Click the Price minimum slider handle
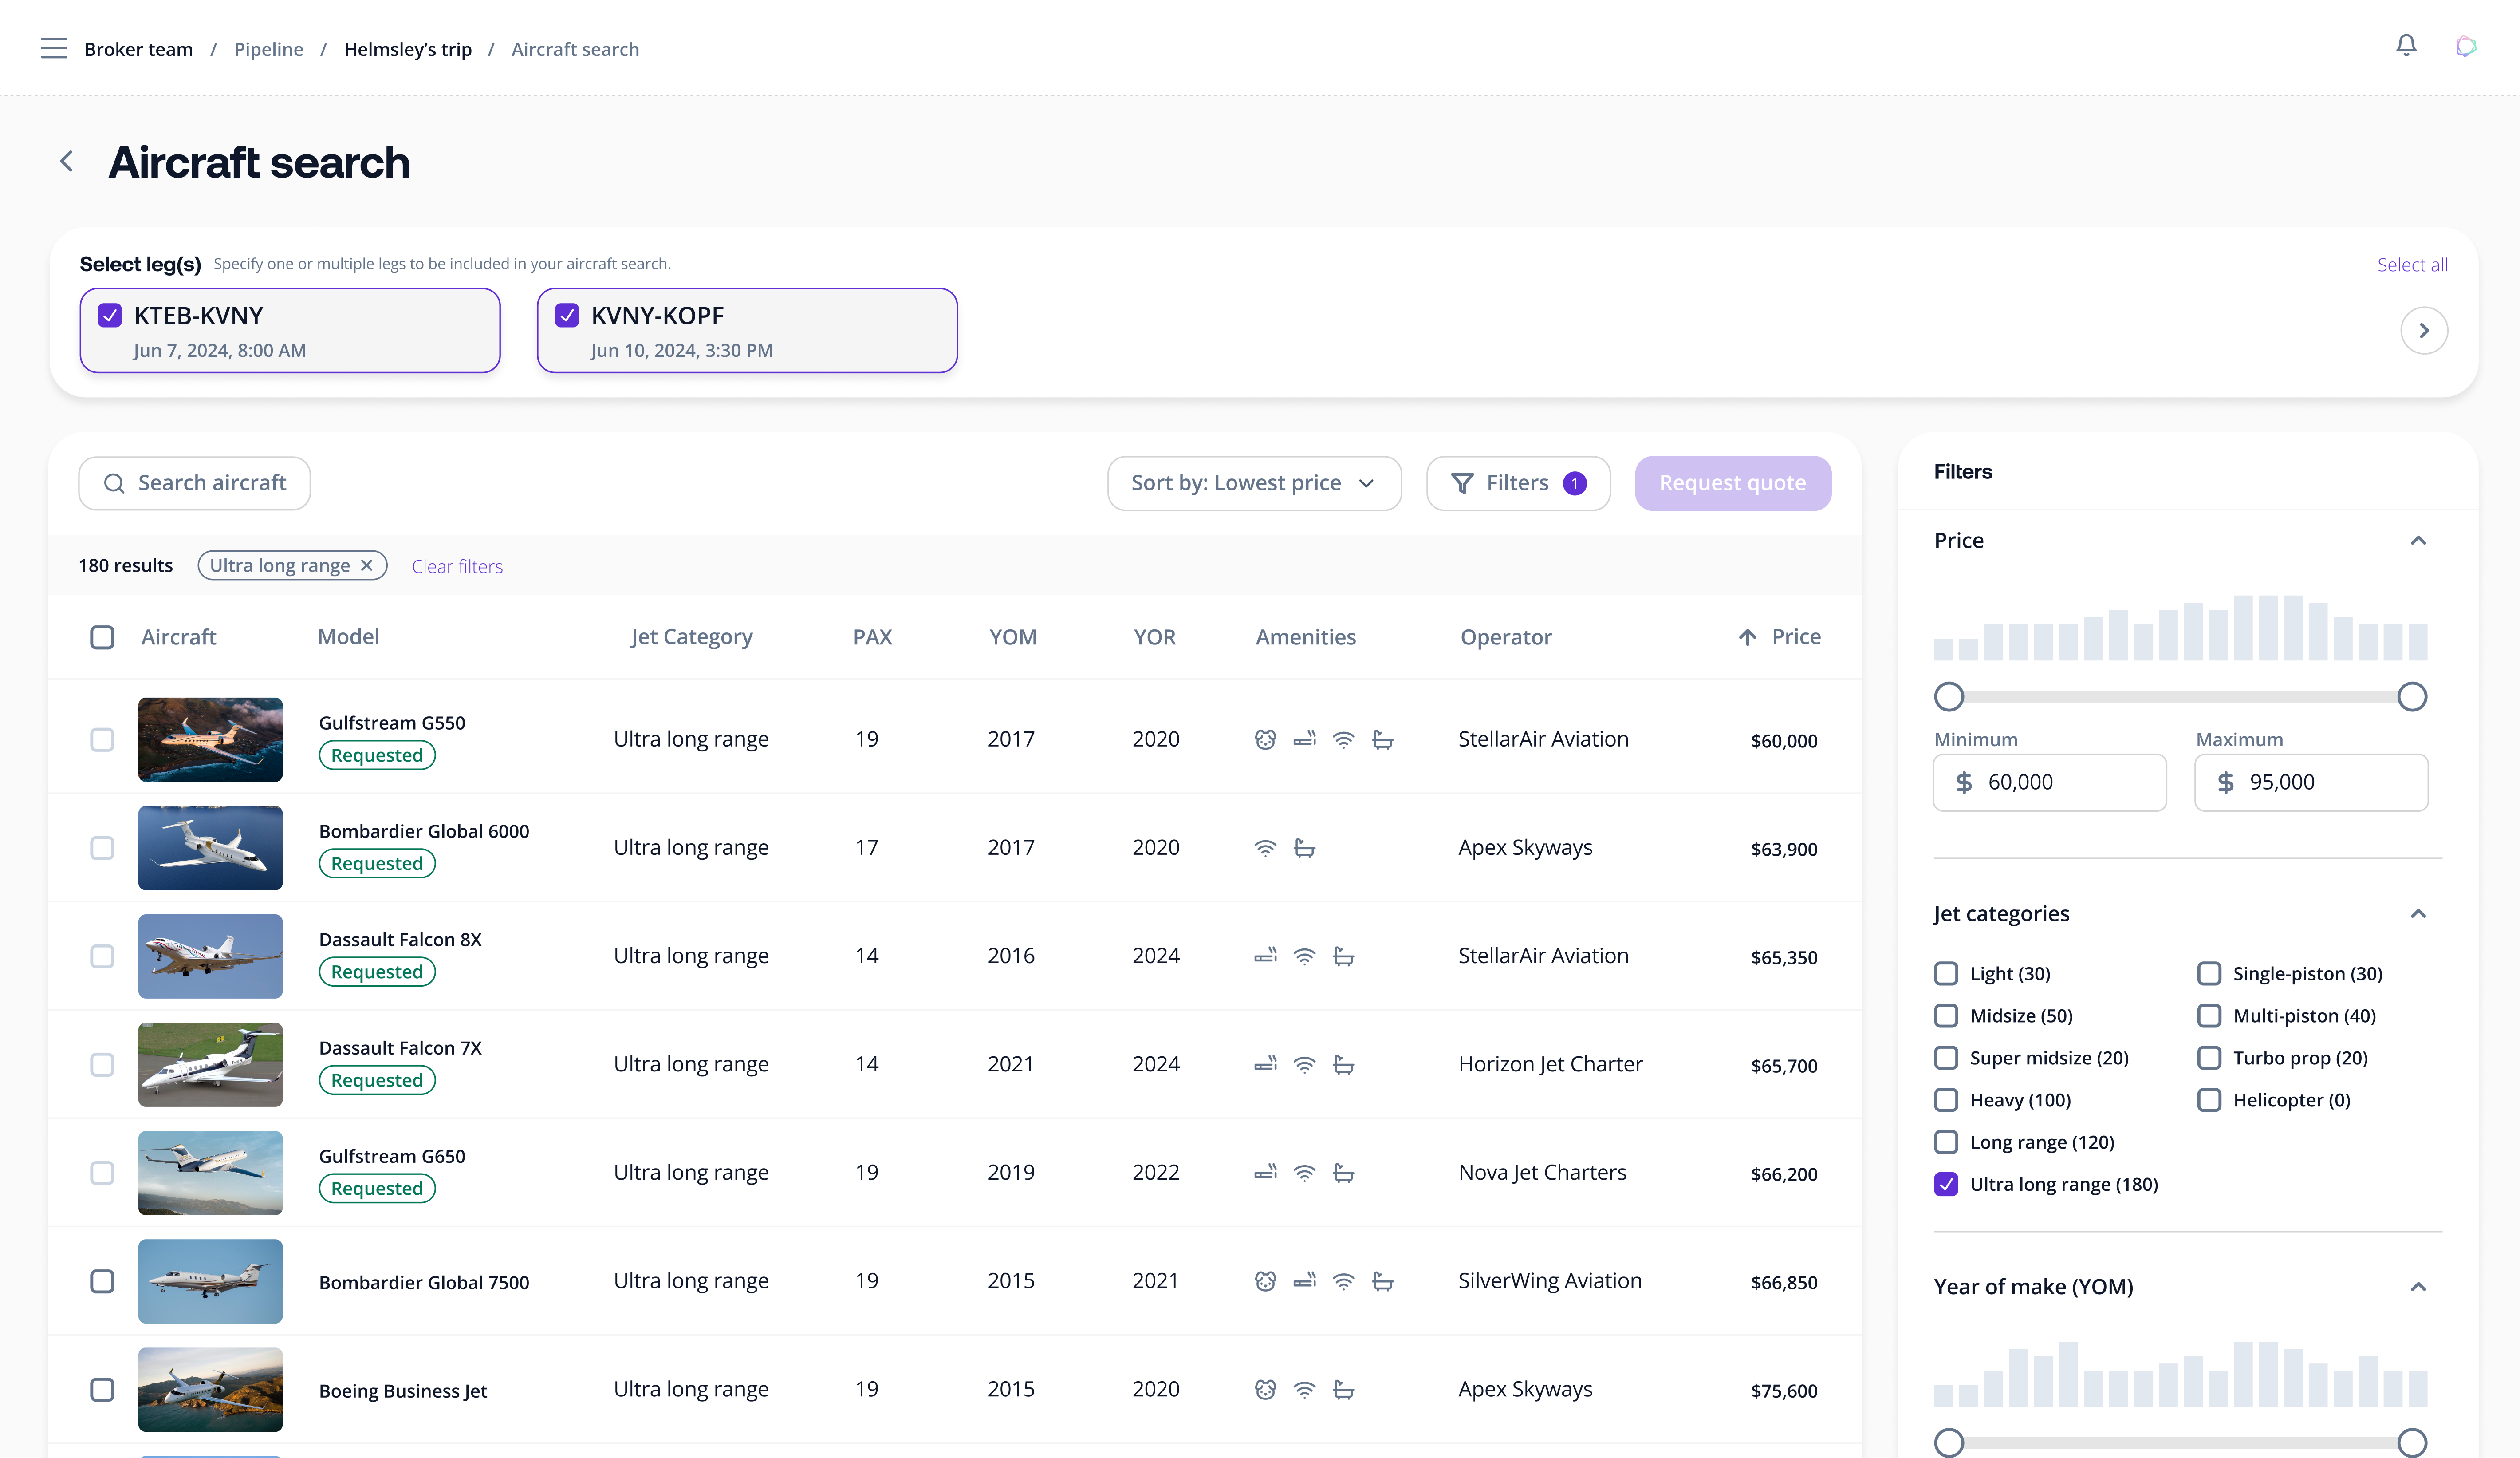Screen dimensions: 2520x1458 point(1949,696)
